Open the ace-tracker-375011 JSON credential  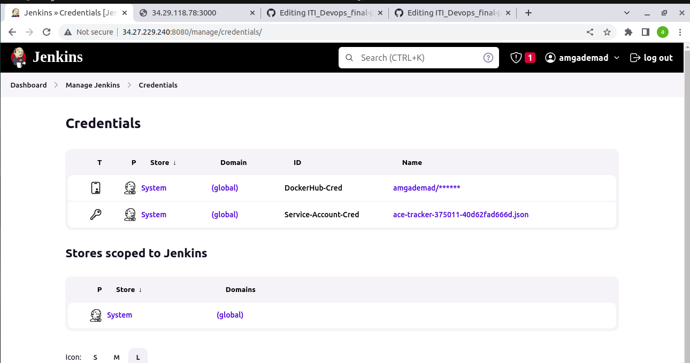click(x=461, y=215)
